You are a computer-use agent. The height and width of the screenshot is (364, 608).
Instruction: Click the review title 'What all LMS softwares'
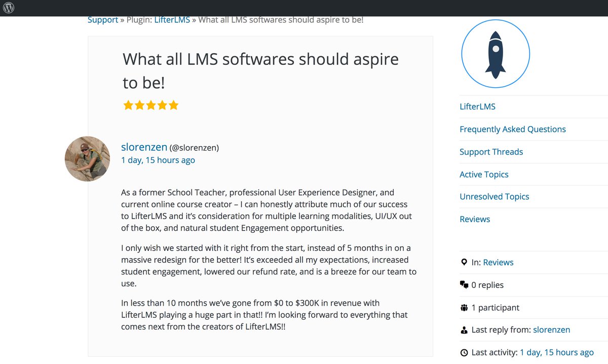pyautogui.click(x=260, y=70)
